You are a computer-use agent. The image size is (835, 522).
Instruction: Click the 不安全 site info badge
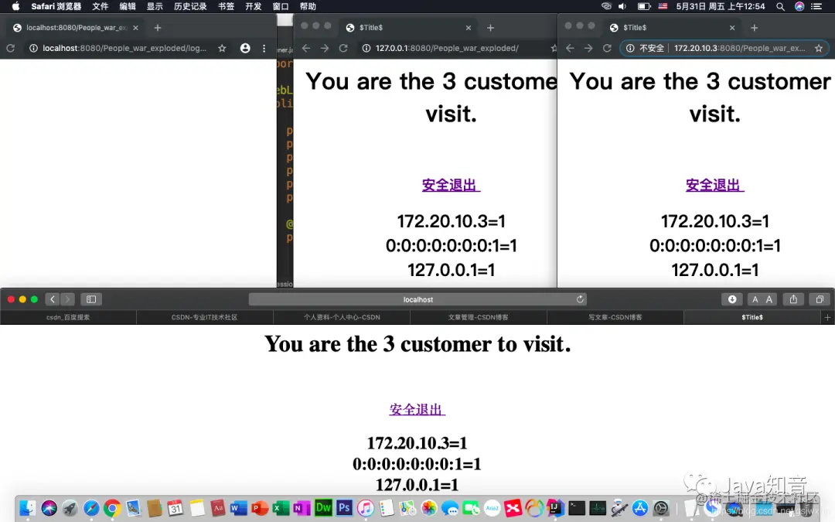coord(646,49)
